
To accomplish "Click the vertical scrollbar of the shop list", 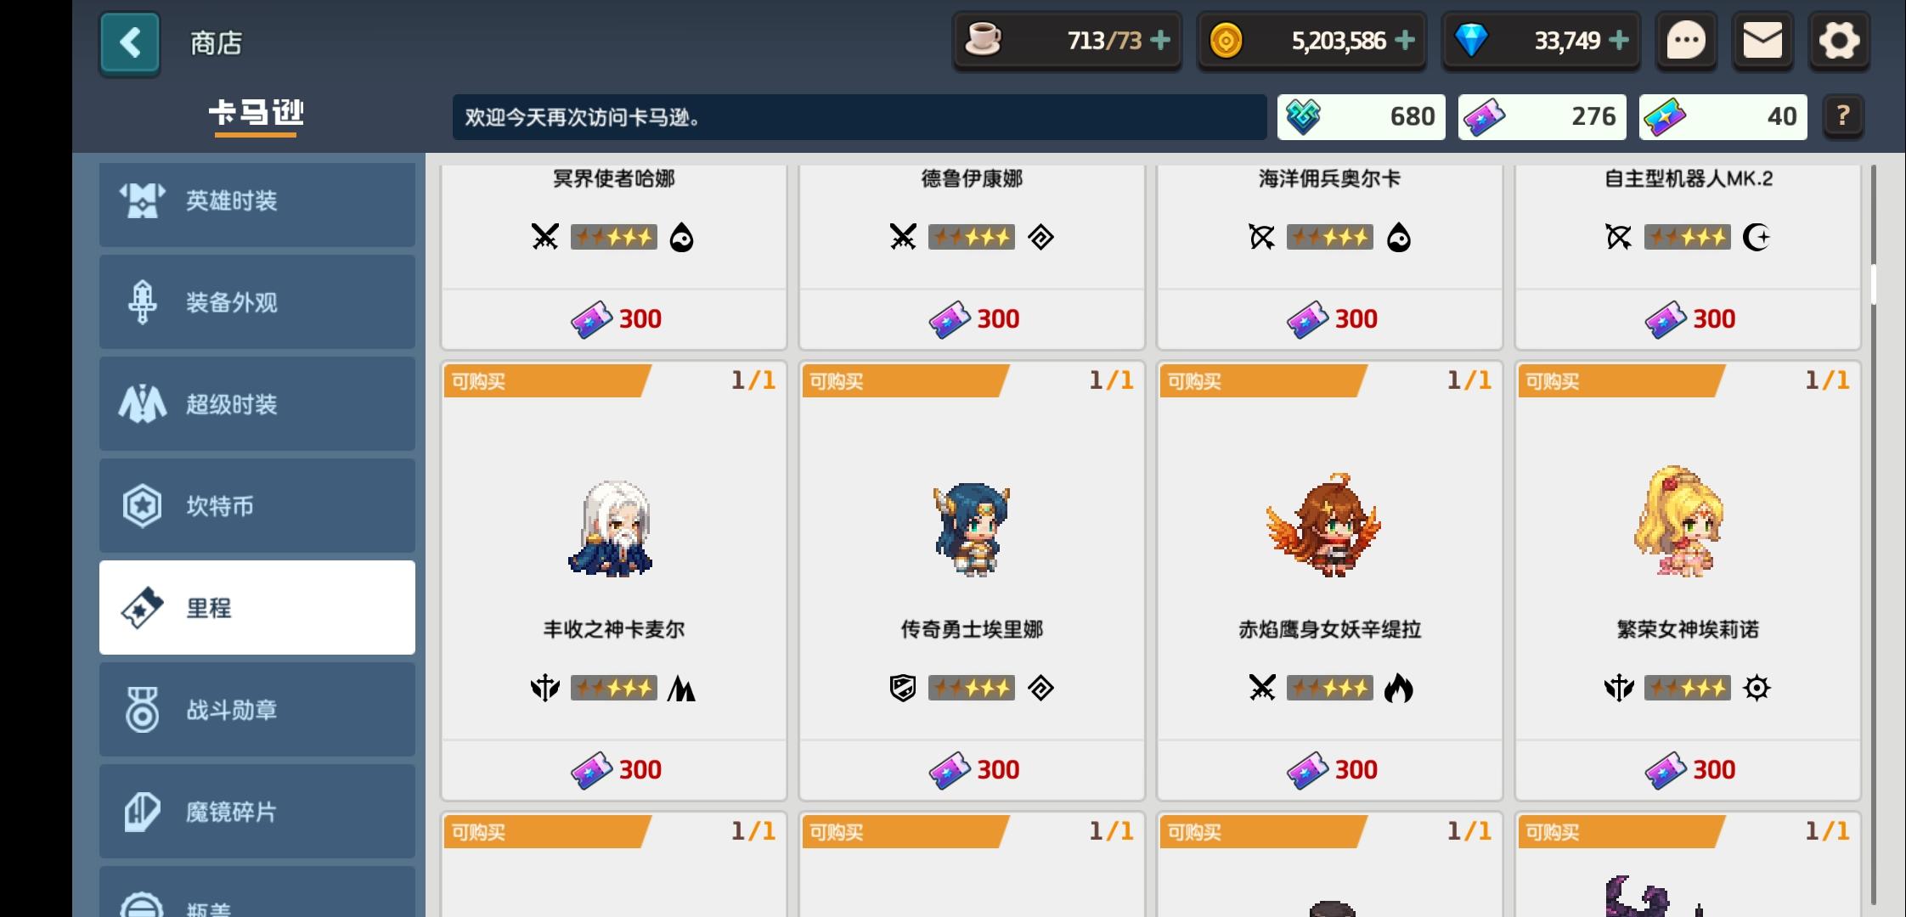I will coord(1873,535).
